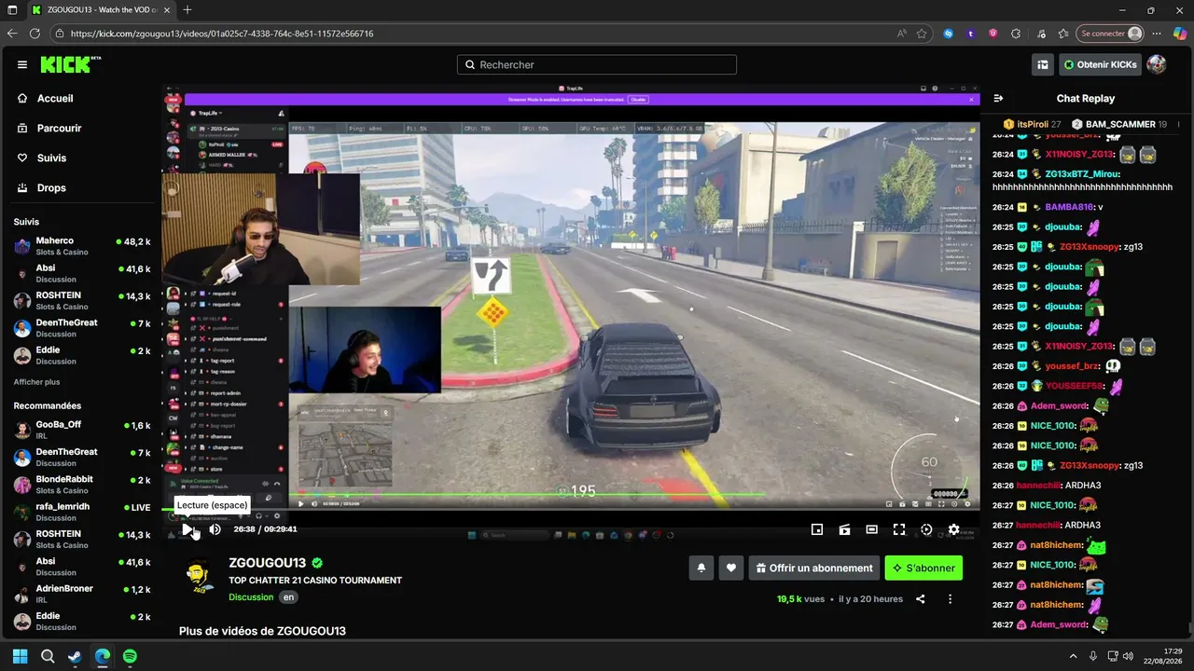Open the Discussion category link
The height and width of the screenshot is (671, 1194).
click(x=251, y=597)
